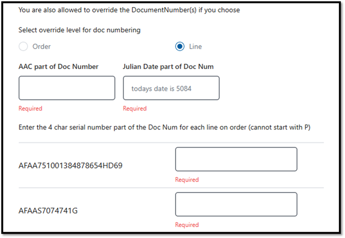Click the Julian Date part input field

[171, 88]
